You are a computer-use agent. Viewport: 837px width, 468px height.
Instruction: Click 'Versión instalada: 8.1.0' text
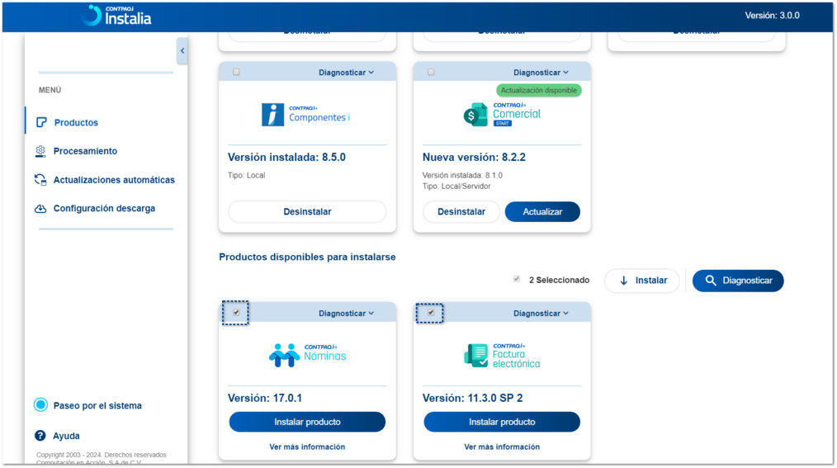point(462,175)
